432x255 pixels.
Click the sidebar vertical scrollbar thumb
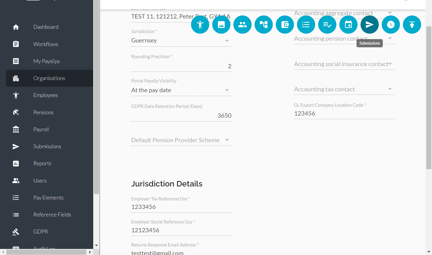pos(96,97)
